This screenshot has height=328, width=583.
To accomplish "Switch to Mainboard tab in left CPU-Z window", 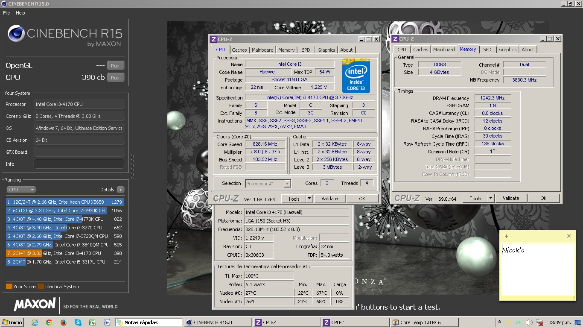I will 262,50.
